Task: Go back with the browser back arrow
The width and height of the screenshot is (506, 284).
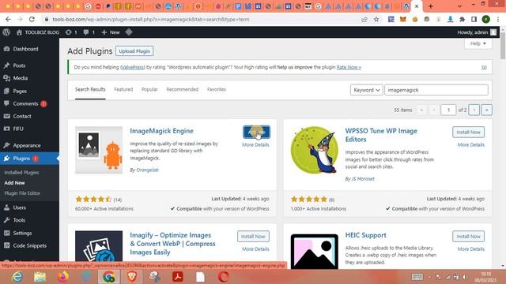Action: point(8,19)
